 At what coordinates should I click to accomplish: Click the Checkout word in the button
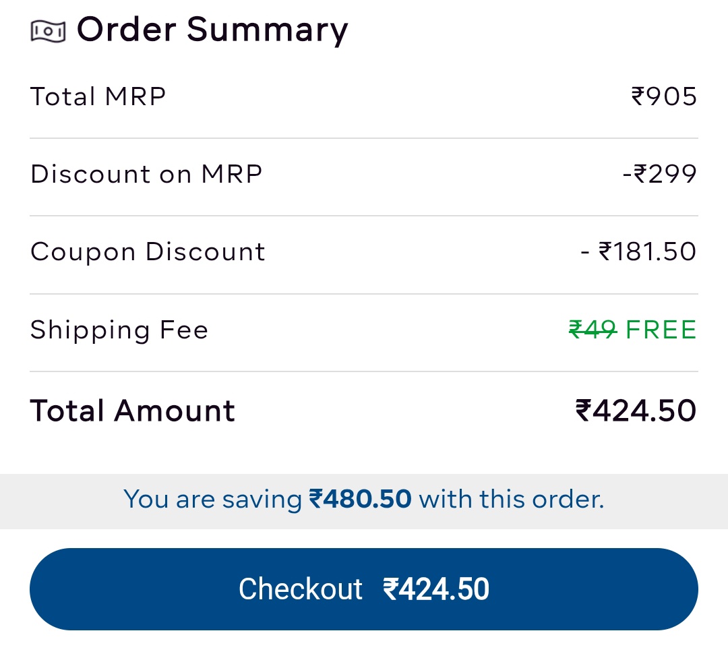click(301, 589)
